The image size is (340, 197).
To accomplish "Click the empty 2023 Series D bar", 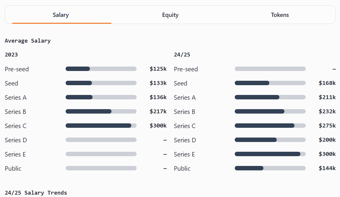I will (101, 140).
